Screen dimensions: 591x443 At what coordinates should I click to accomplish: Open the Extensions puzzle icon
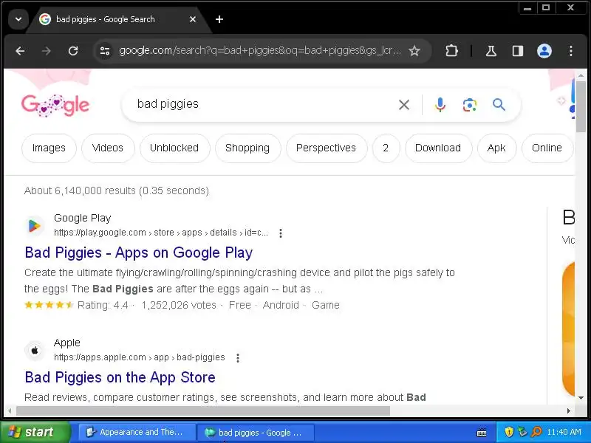(x=451, y=51)
